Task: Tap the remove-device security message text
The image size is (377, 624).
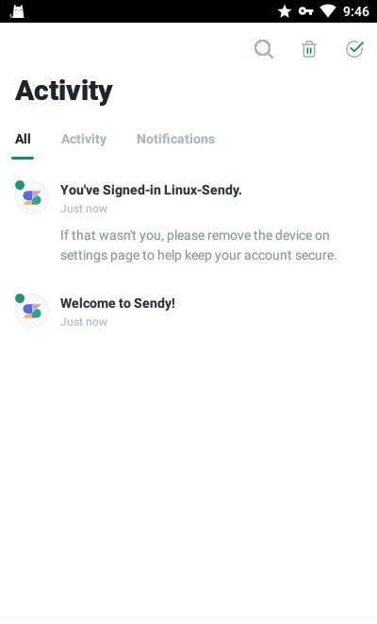Action: pyautogui.click(x=198, y=245)
